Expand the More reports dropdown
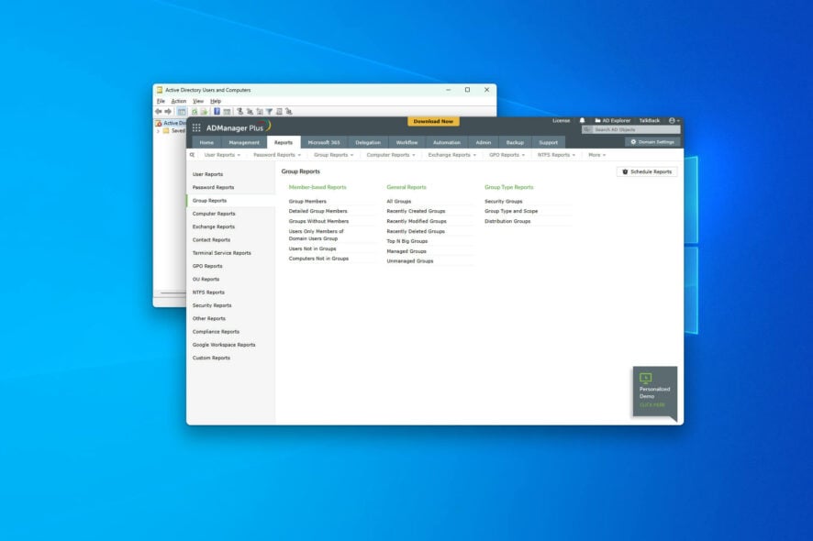 click(x=596, y=155)
